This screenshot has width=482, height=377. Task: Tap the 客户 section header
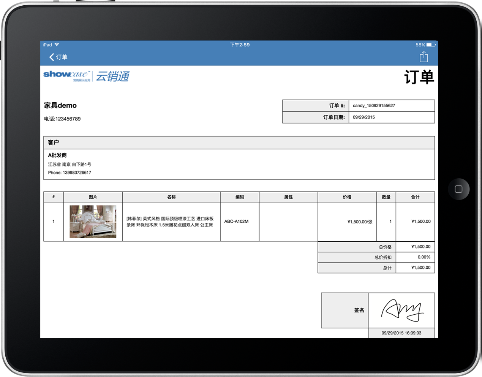coord(239,143)
